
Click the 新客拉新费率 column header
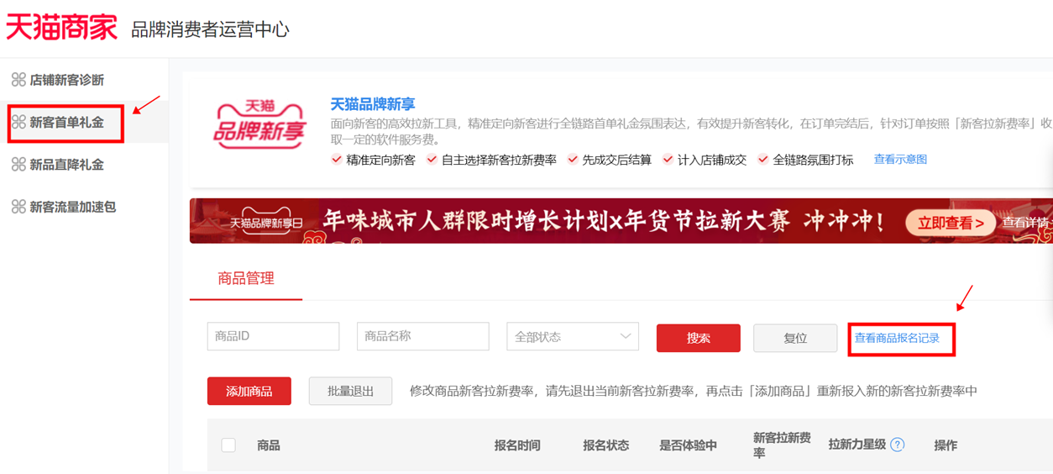coord(782,445)
